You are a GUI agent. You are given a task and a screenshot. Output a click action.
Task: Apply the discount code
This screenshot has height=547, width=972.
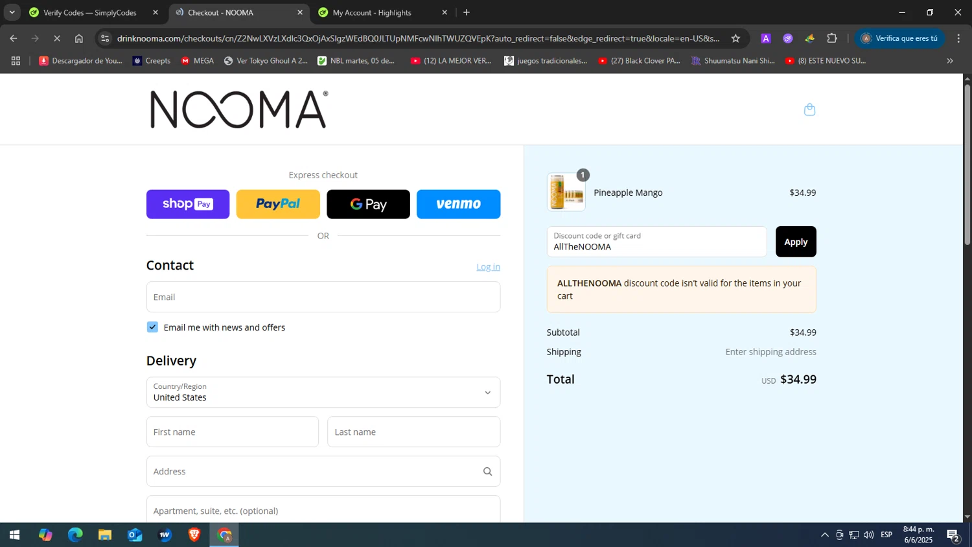point(796,242)
